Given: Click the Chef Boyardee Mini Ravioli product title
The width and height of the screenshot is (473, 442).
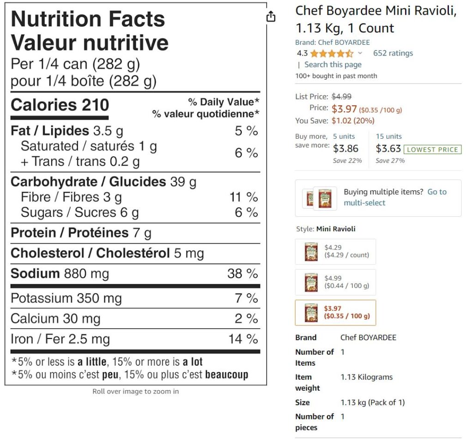Looking at the screenshot, I should point(376,19).
